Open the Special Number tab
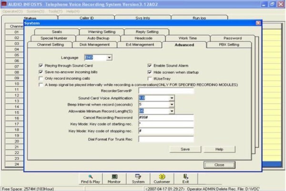This screenshot has height=191, width=286. click(53, 38)
